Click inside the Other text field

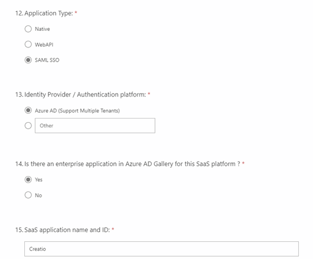coord(95,126)
